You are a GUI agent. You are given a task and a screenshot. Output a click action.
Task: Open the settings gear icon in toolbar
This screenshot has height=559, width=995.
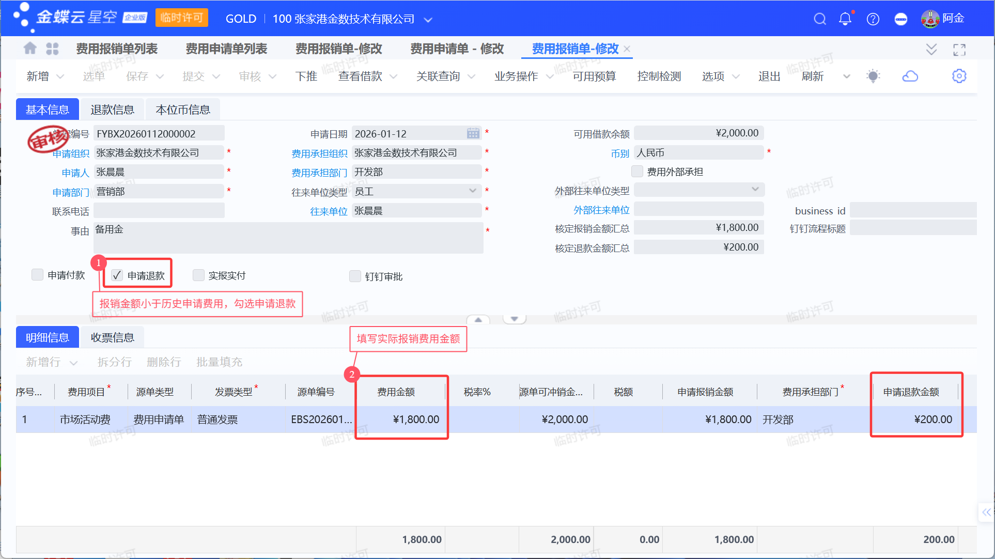(x=959, y=76)
